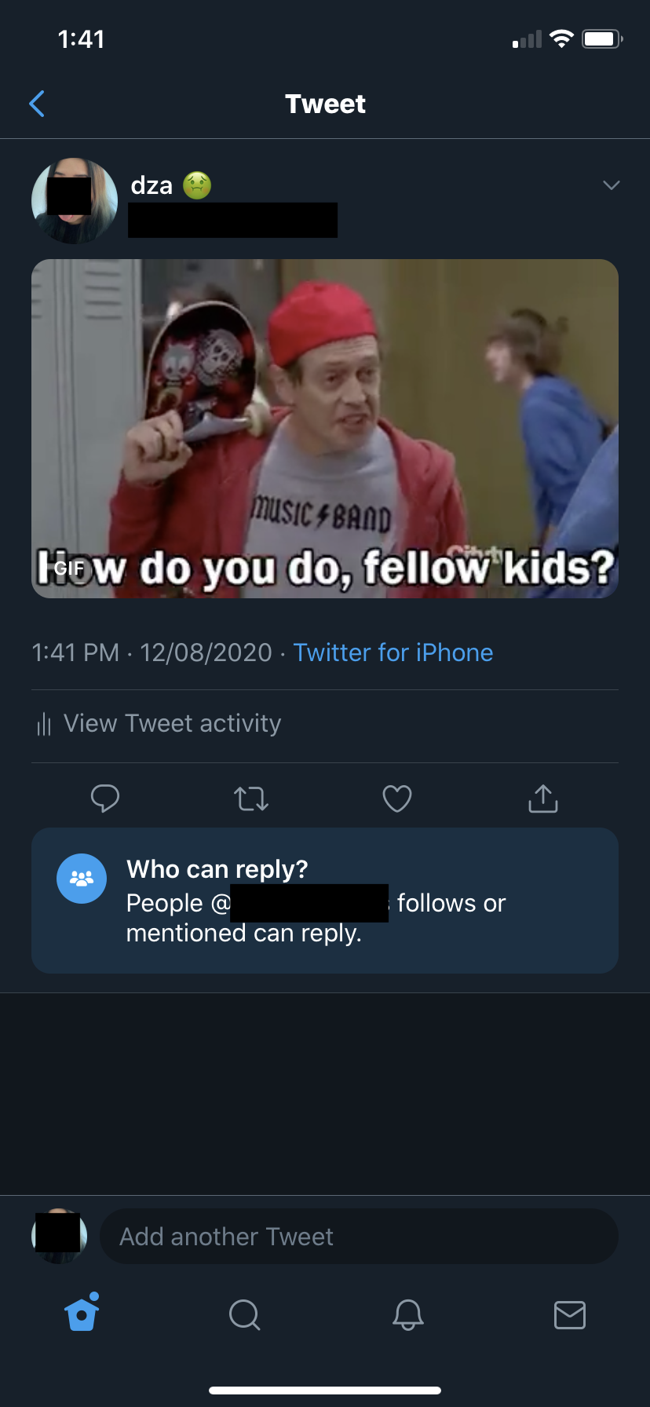Tap the reply speech bubble icon
Image resolution: width=650 pixels, height=1407 pixels.
(105, 799)
